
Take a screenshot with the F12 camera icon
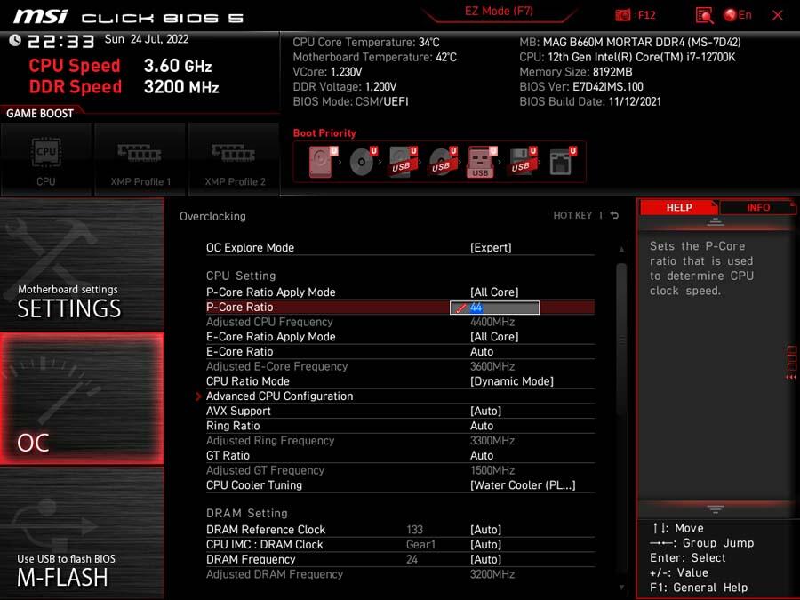click(x=622, y=15)
